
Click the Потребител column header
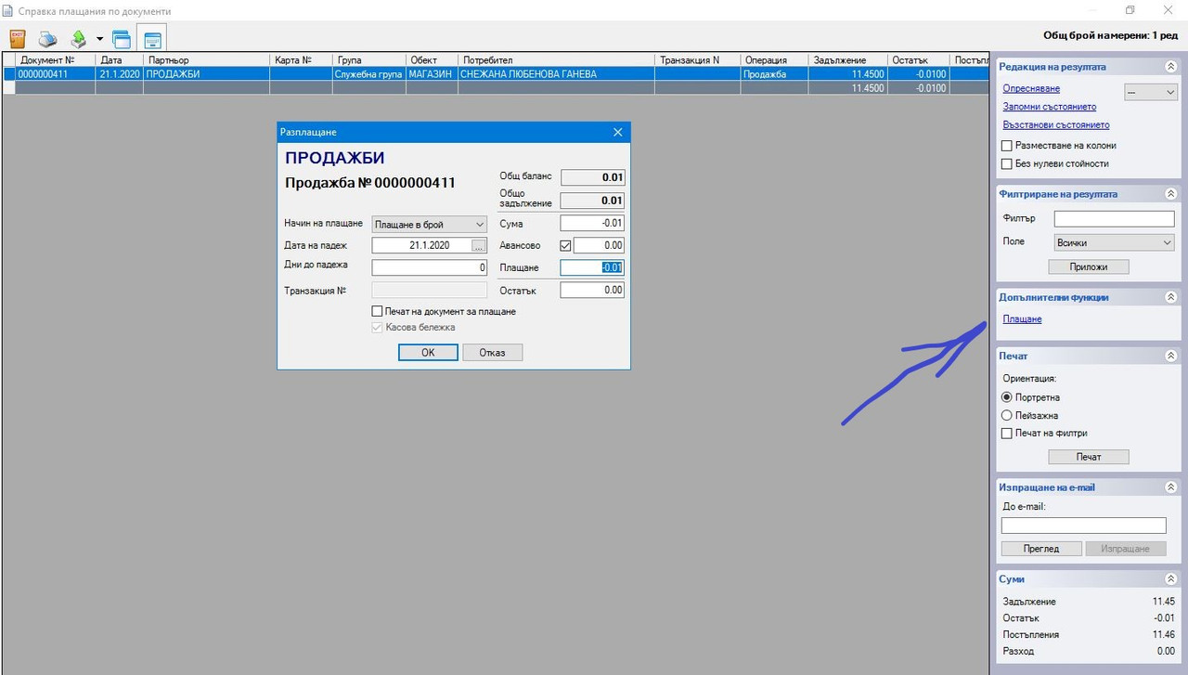(557, 60)
